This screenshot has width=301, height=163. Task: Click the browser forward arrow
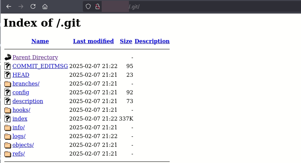21,6
